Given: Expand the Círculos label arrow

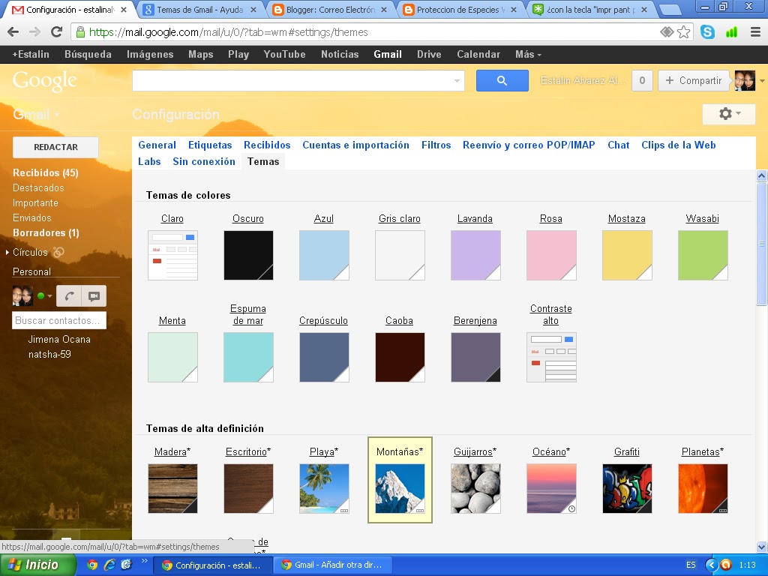Looking at the screenshot, I should click(7, 252).
